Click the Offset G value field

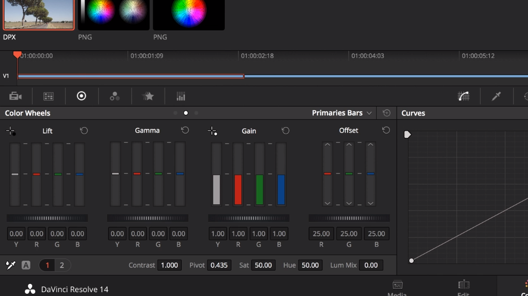coord(349,234)
